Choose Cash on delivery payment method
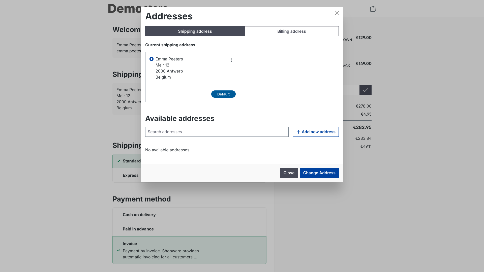This screenshot has width=484, height=272. [x=189, y=215]
